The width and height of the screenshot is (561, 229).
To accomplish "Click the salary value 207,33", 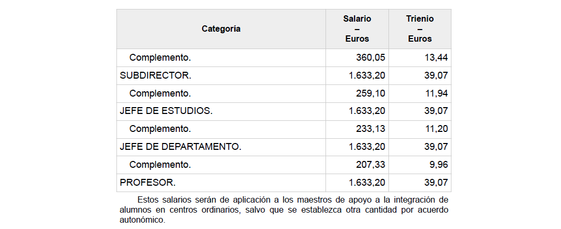I will click(x=371, y=165).
